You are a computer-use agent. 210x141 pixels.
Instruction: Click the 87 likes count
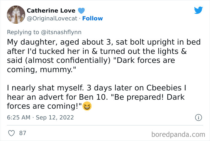click(22, 133)
